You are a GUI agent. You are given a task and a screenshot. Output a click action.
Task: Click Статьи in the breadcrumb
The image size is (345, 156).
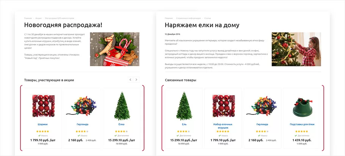[207, 18]
